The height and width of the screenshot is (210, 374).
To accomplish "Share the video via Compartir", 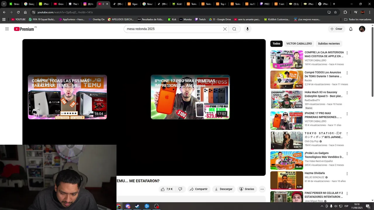I will click(199, 189).
